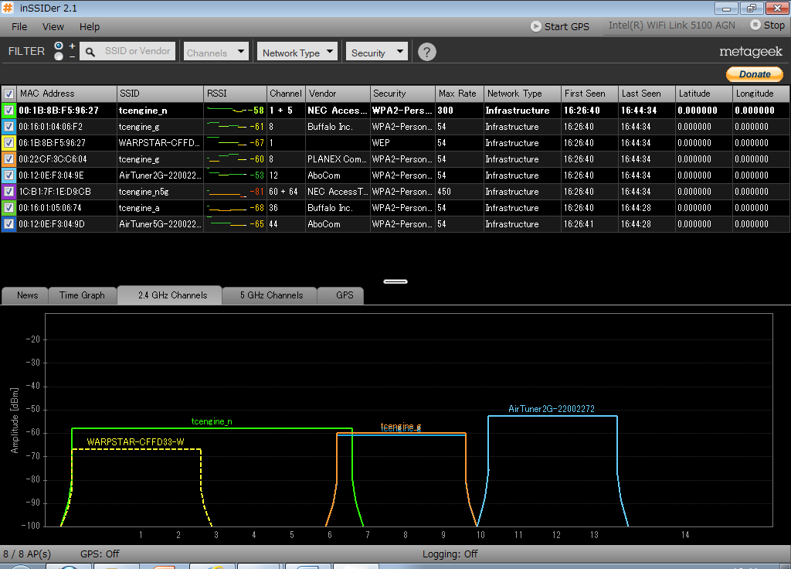Click the GPS: Off status text
Image resolution: width=791 pixels, height=569 pixels.
tap(100, 554)
